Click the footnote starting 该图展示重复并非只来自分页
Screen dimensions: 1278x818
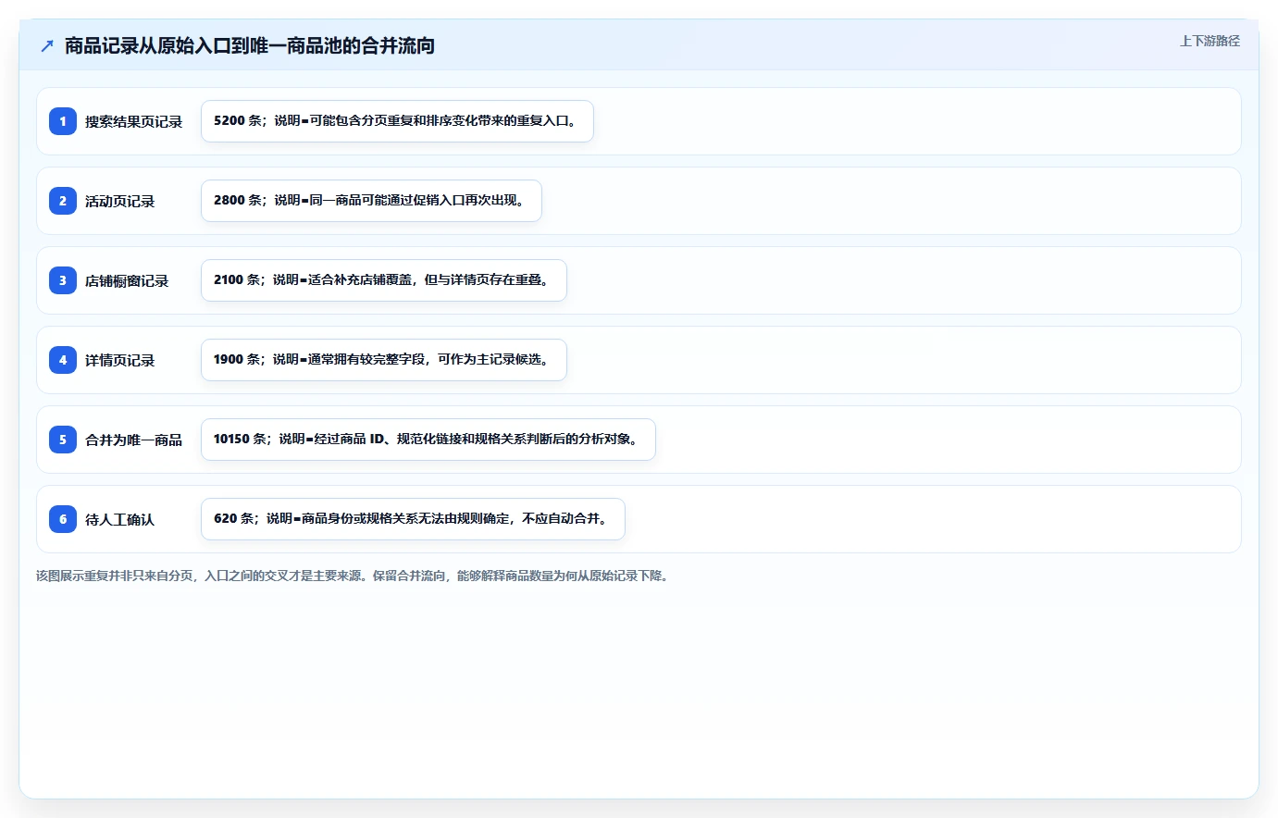(x=354, y=576)
